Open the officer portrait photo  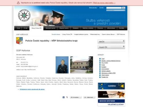click(62, 65)
